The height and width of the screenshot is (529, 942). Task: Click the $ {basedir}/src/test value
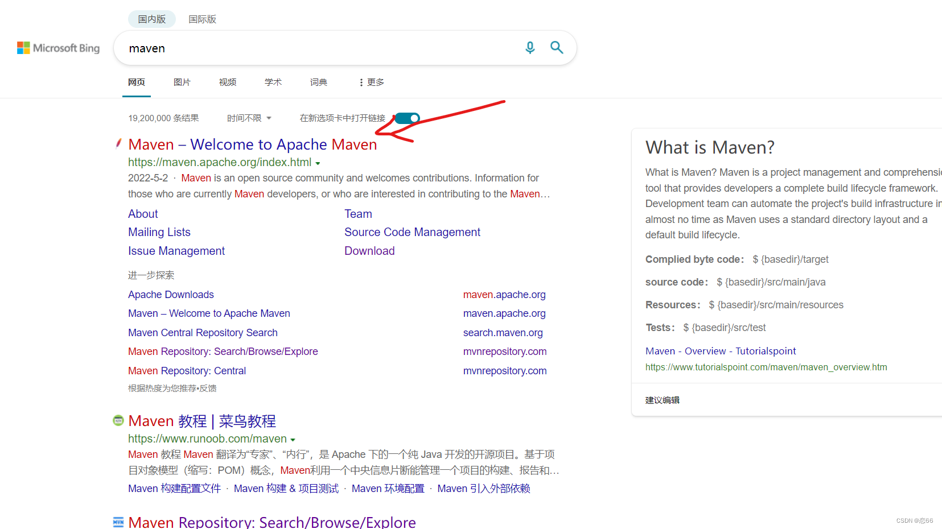[724, 328]
